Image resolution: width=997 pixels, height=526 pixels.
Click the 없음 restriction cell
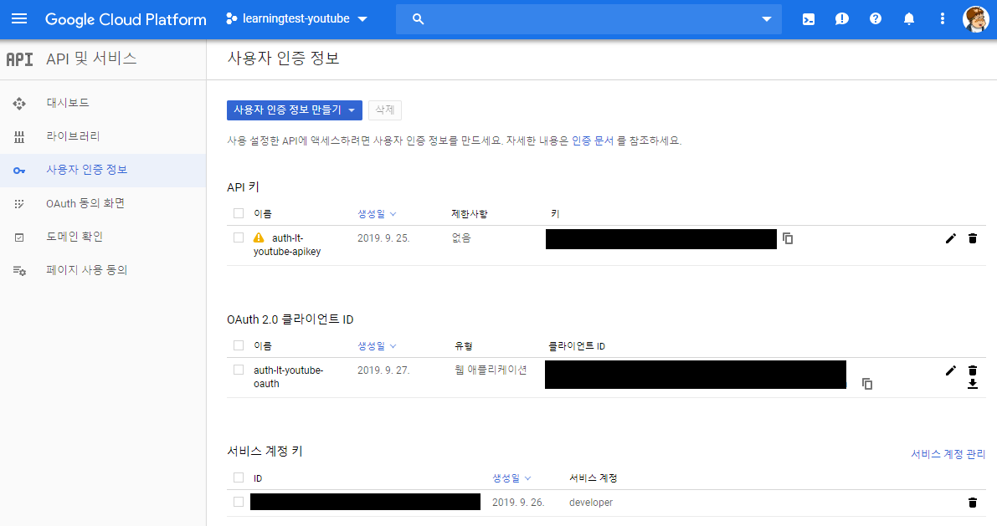[x=461, y=238]
